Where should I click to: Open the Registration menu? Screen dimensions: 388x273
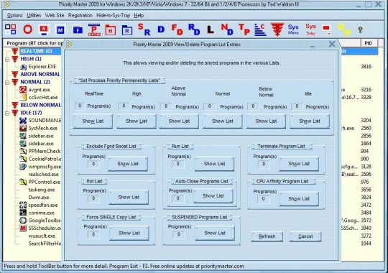click(80, 15)
